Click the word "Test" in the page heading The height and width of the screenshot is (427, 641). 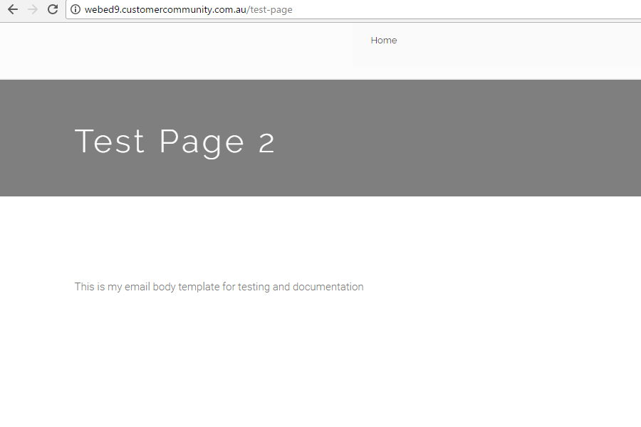pyautogui.click(x=110, y=141)
